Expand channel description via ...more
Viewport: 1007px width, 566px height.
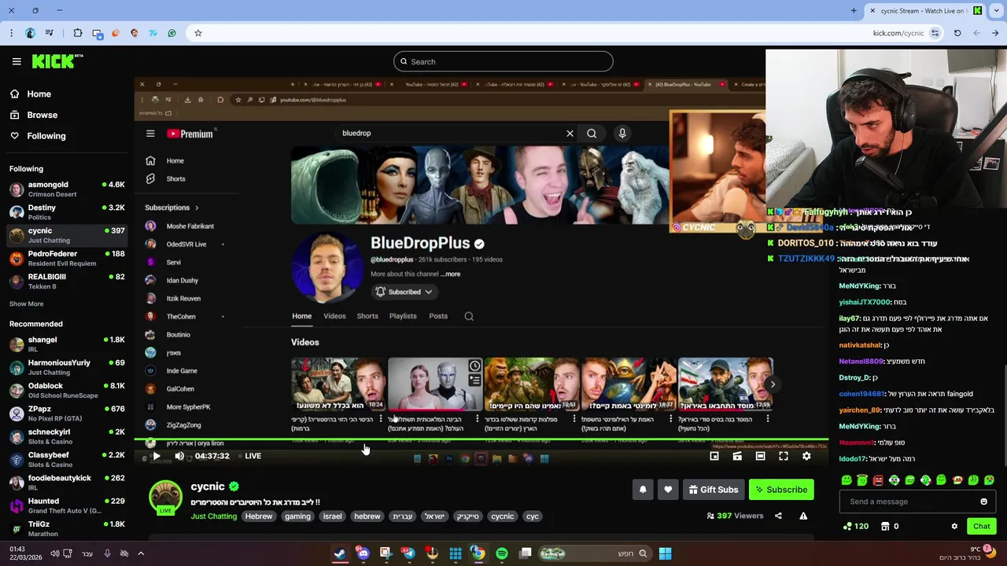452,274
